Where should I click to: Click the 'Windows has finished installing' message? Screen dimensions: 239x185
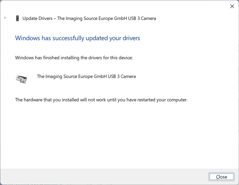tap(74, 58)
